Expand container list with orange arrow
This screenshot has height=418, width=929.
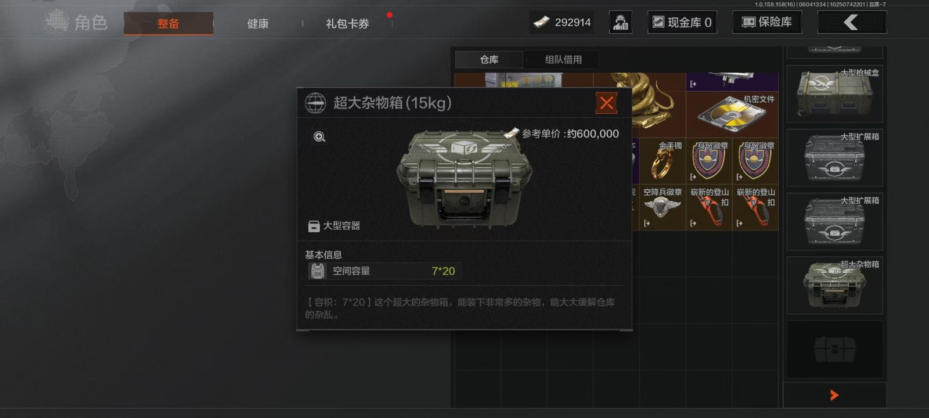point(834,395)
